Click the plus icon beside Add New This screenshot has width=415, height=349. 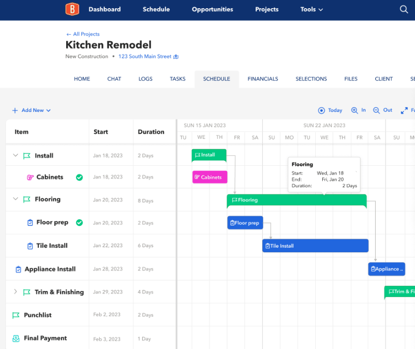pyautogui.click(x=15, y=110)
